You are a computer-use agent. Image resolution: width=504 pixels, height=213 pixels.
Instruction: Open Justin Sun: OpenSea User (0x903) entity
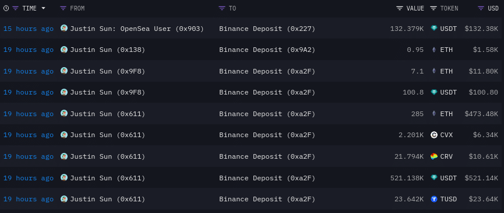coord(137,29)
